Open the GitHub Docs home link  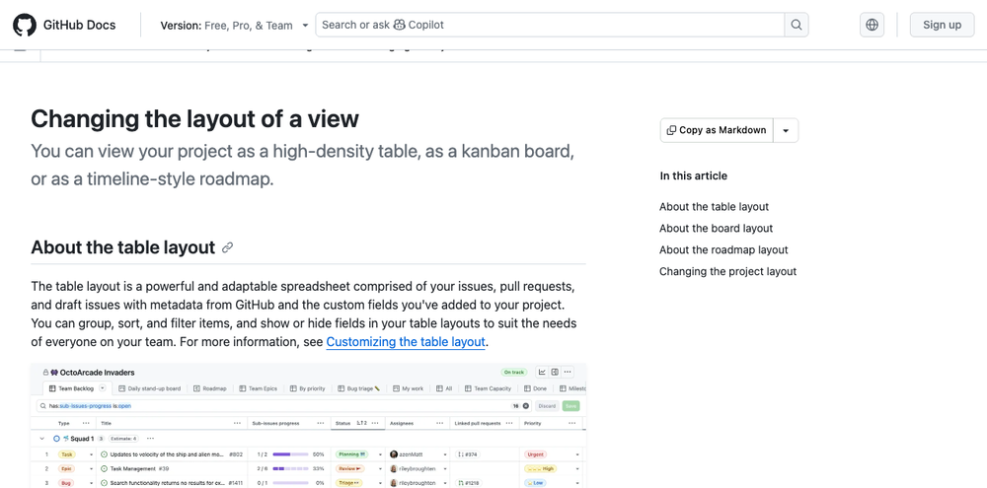[79, 26]
